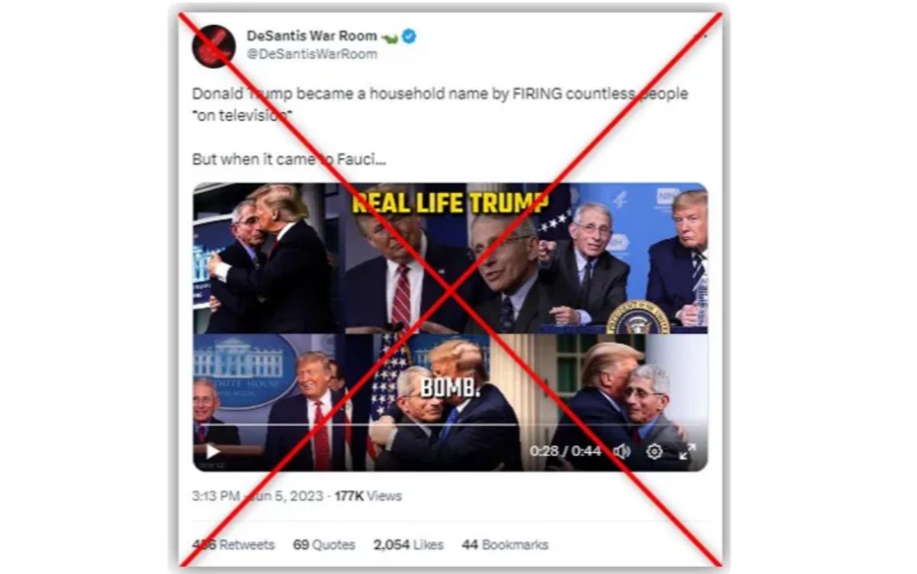Open the DeSantis War Room display name
The height and width of the screenshot is (574, 917).
(x=311, y=36)
